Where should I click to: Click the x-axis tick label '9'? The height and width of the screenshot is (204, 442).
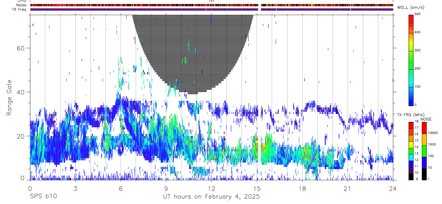[x=166, y=188]
